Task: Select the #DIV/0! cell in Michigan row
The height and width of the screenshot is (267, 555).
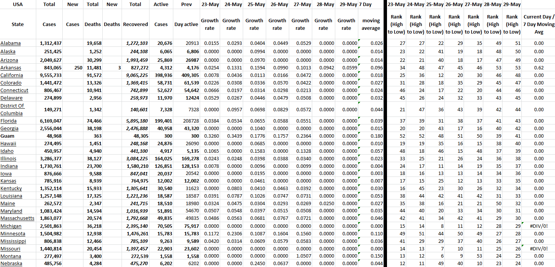Action: (539, 226)
